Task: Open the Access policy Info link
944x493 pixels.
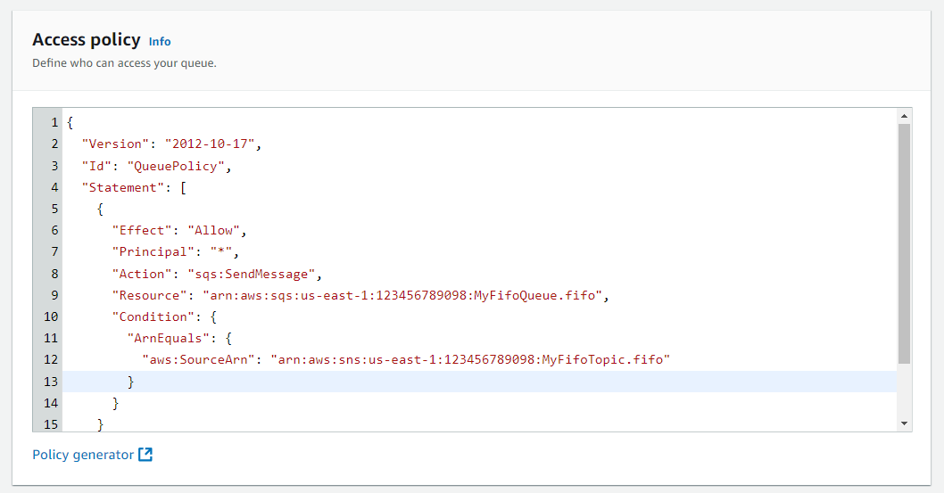Action: coord(160,42)
